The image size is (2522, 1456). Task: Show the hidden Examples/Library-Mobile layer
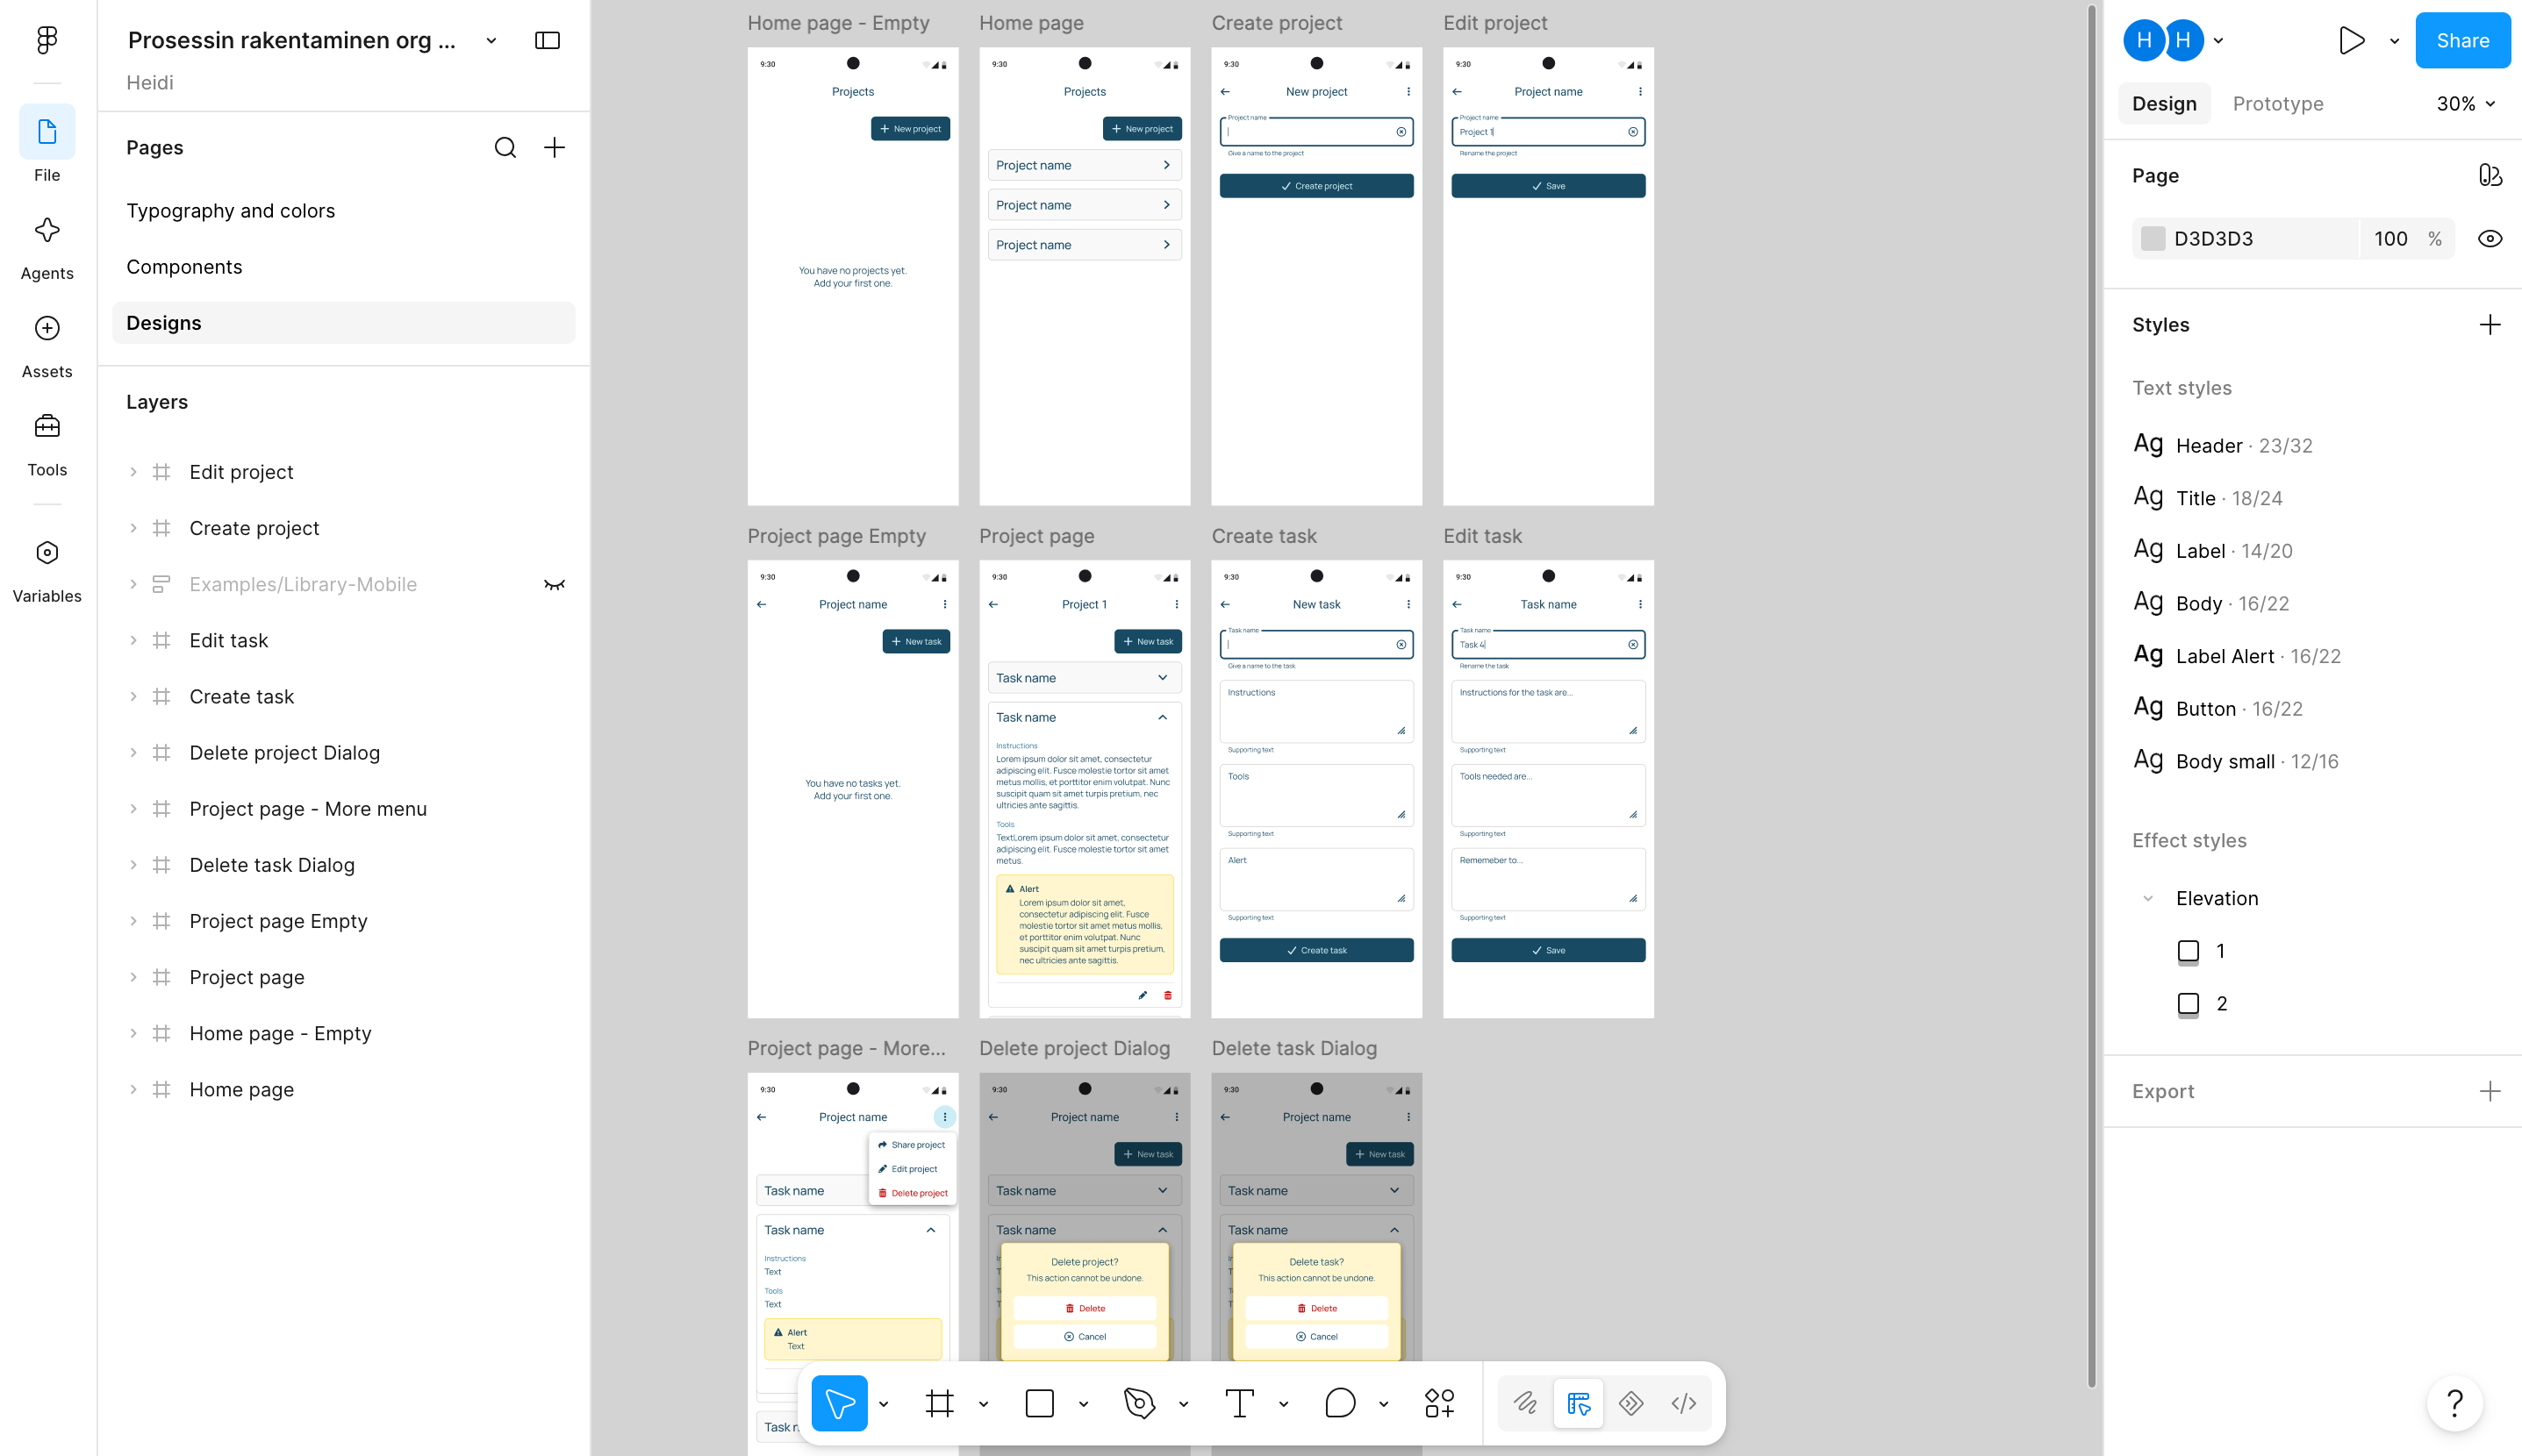(555, 585)
